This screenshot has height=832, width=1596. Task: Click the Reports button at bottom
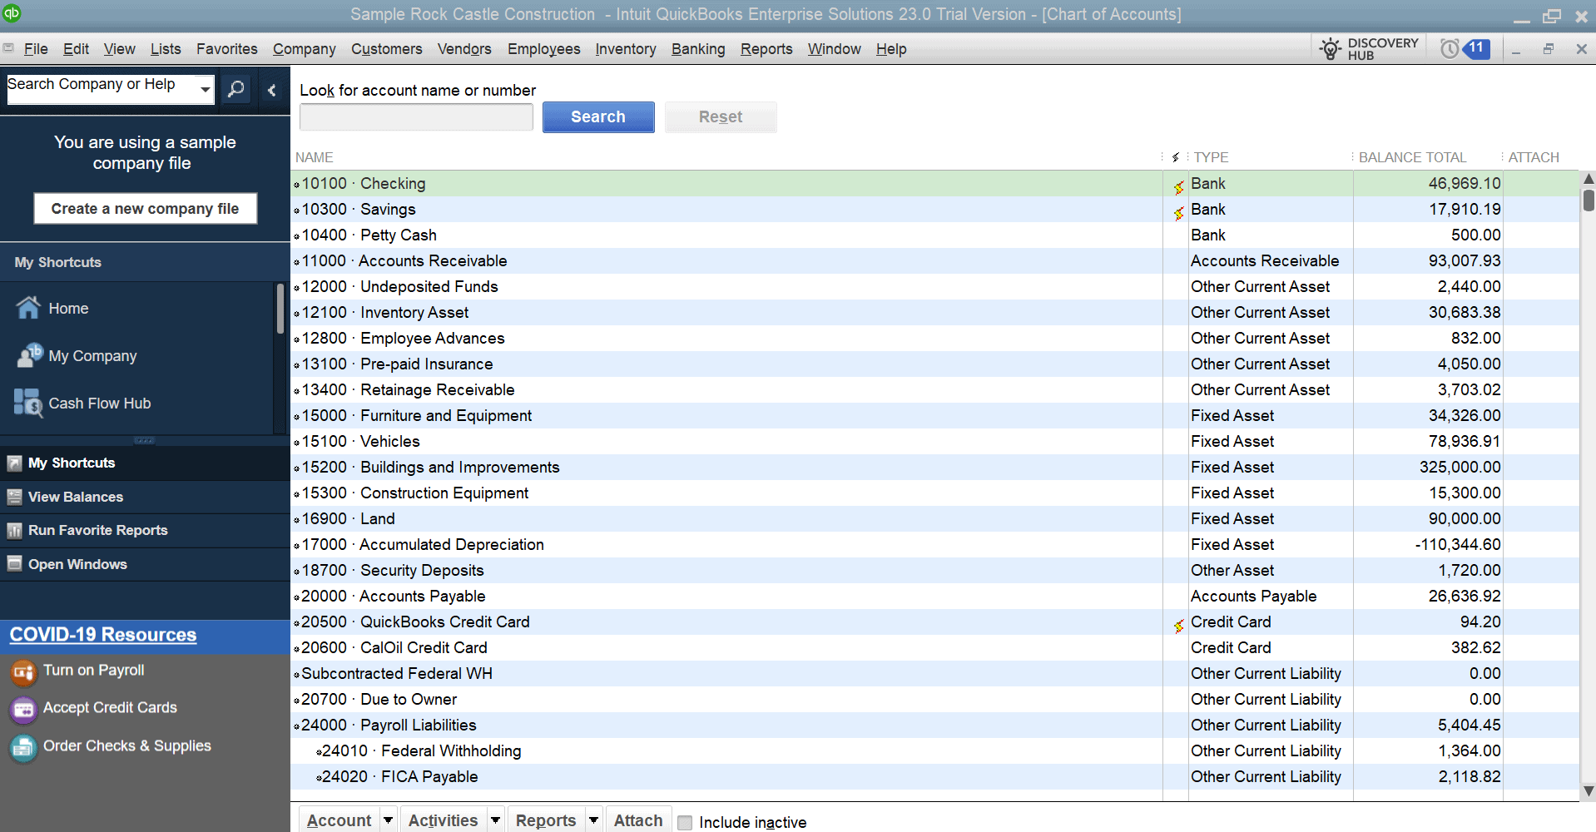(x=546, y=820)
